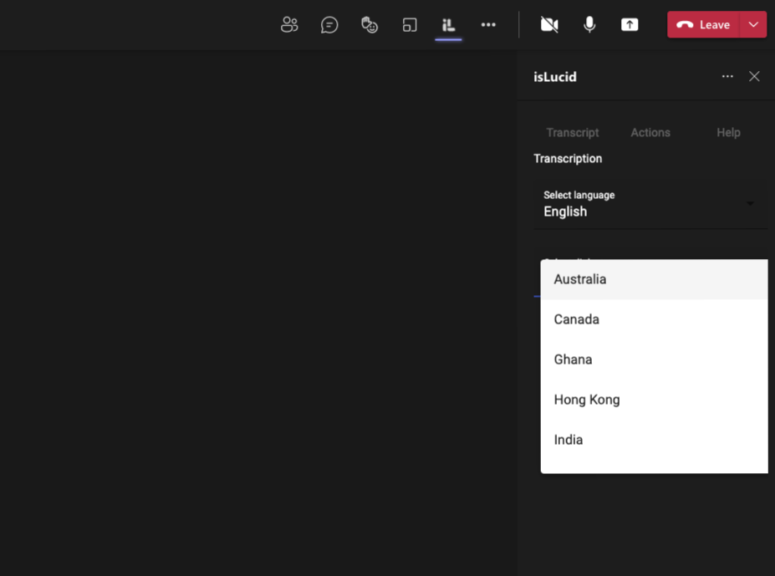Click the Select language dropdown arrow
This screenshot has height=576, width=775.
click(750, 204)
